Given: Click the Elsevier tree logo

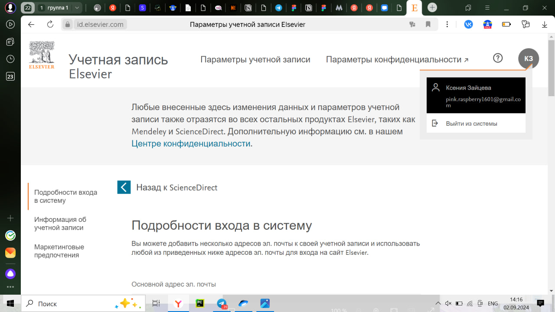Looking at the screenshot, I should 42,55.
